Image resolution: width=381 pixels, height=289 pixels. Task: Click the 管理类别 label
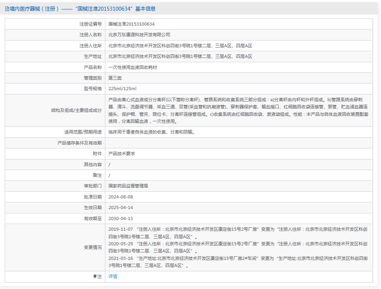pyautogui.click(x=93, y=78)
